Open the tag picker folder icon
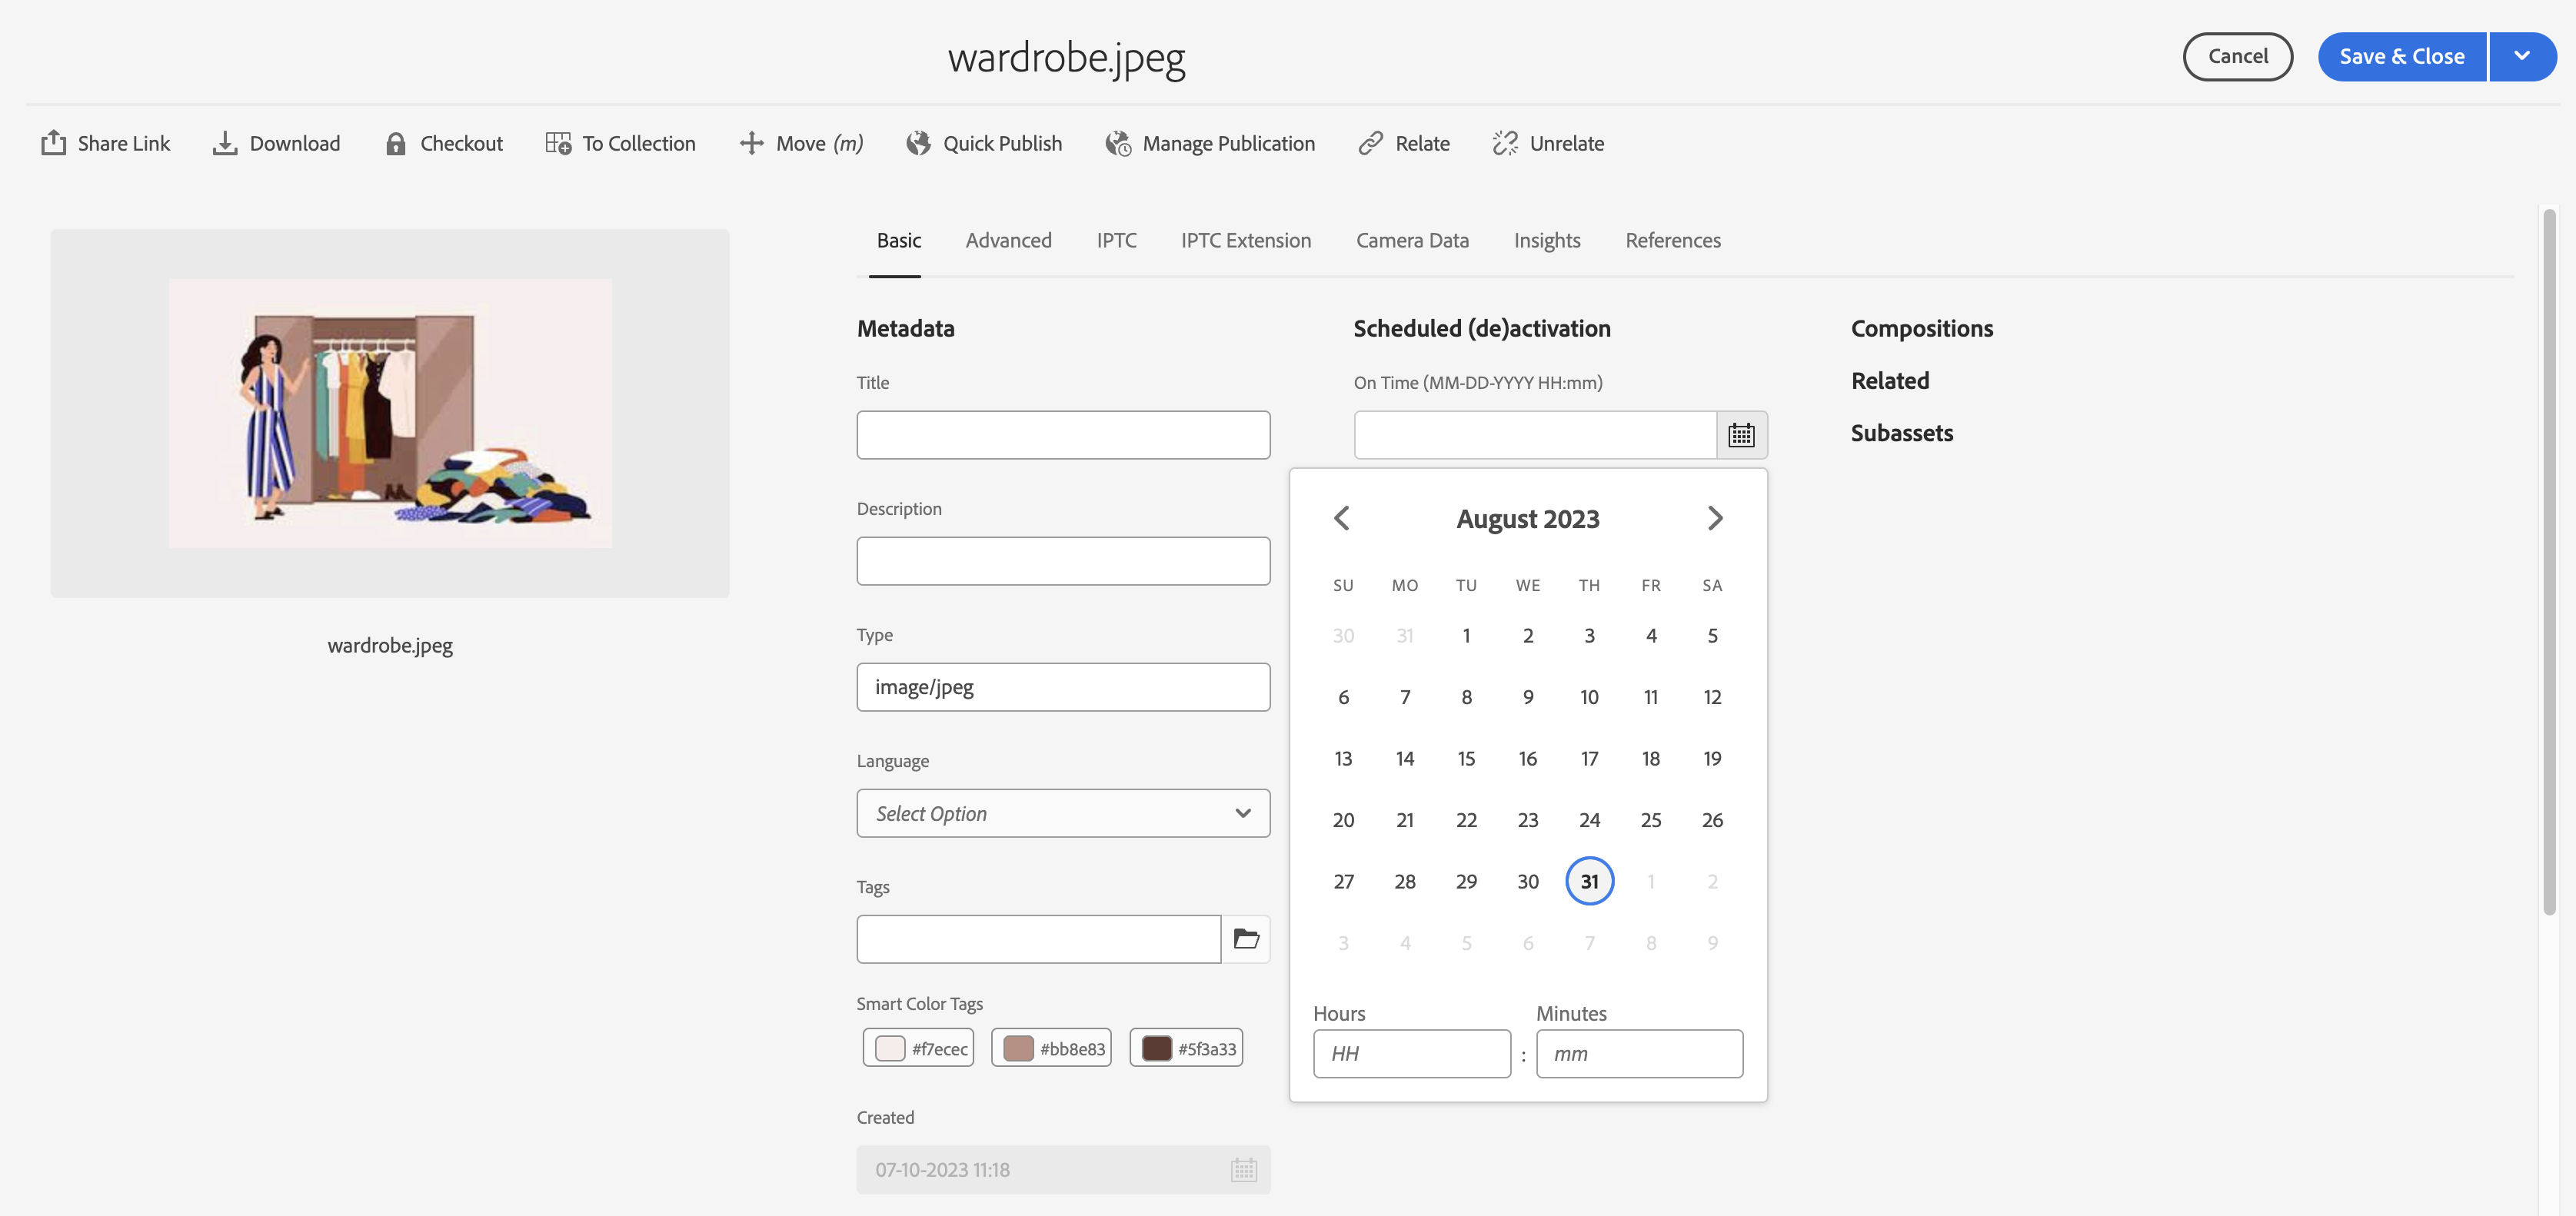Image resolution: width=2576 pixels, height=1216 pixels. (1246, 939)
